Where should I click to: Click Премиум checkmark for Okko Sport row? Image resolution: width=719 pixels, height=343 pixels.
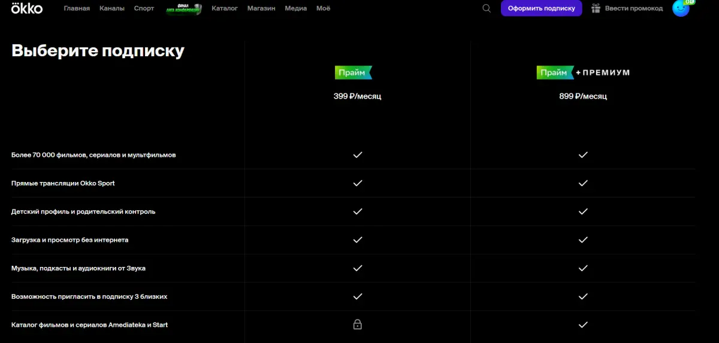(x=583, y=183)
